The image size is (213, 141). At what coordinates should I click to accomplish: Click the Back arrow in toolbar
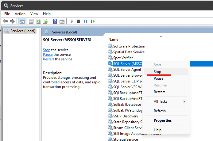point(5,21)
